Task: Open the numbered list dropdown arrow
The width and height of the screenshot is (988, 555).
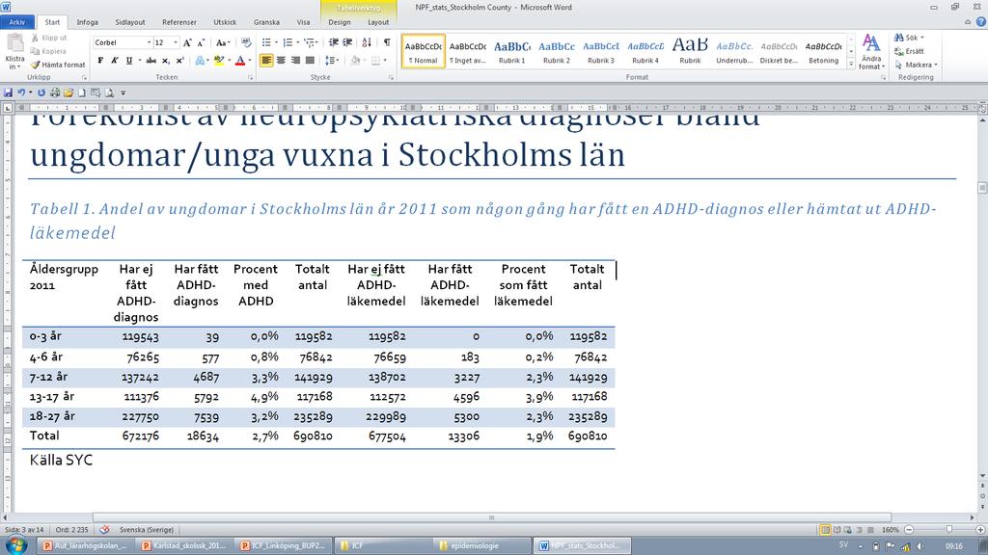Action: (x=297, y=42)
